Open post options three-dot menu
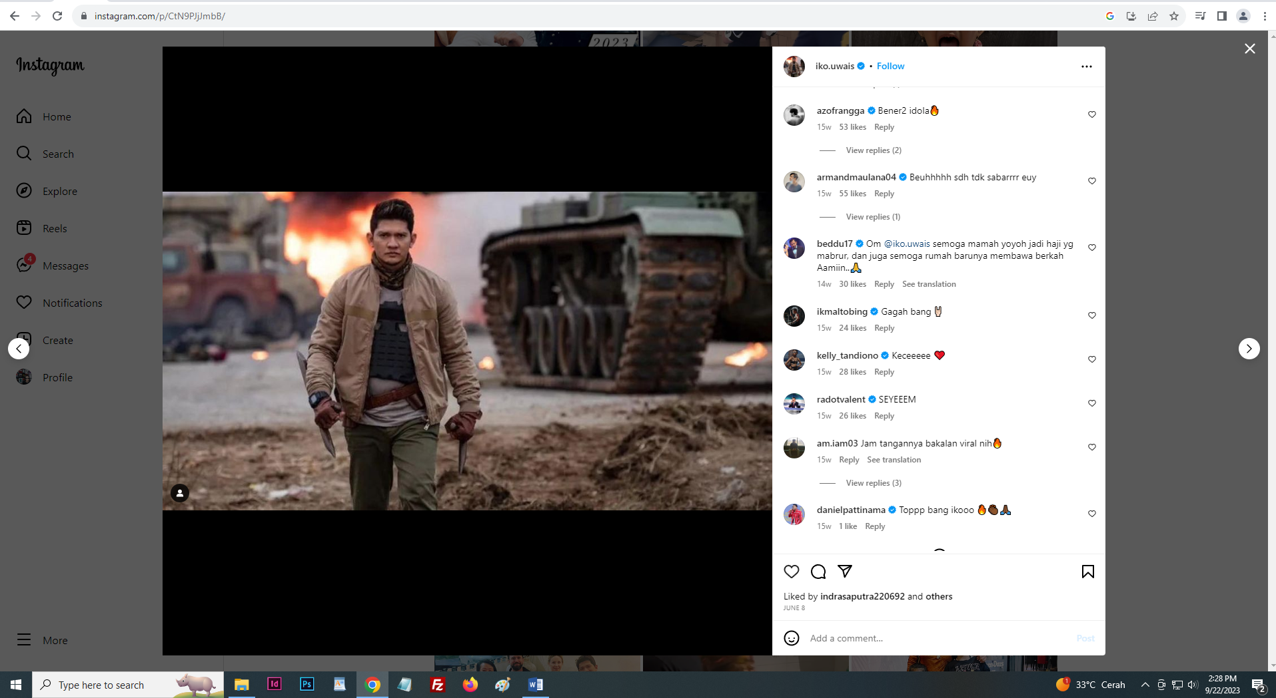The image size is (1276, 698). (x=1087, y=67)
